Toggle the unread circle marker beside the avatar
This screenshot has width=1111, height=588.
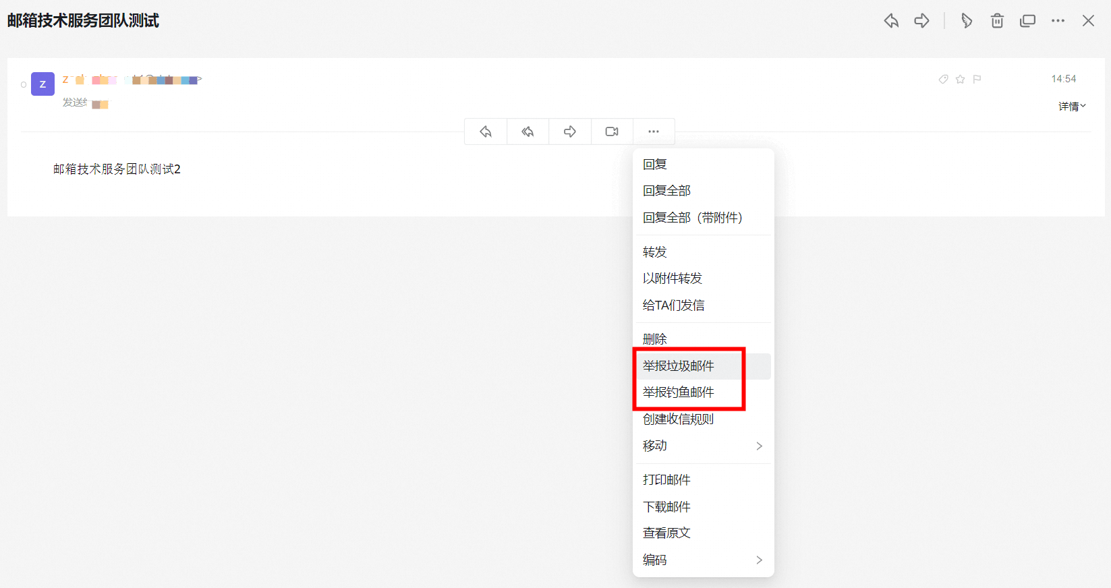pyautogui.click(x=24, y=85)
